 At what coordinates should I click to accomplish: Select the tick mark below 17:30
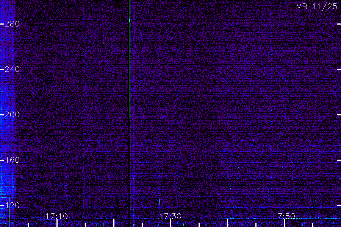(x=171, y=223)
